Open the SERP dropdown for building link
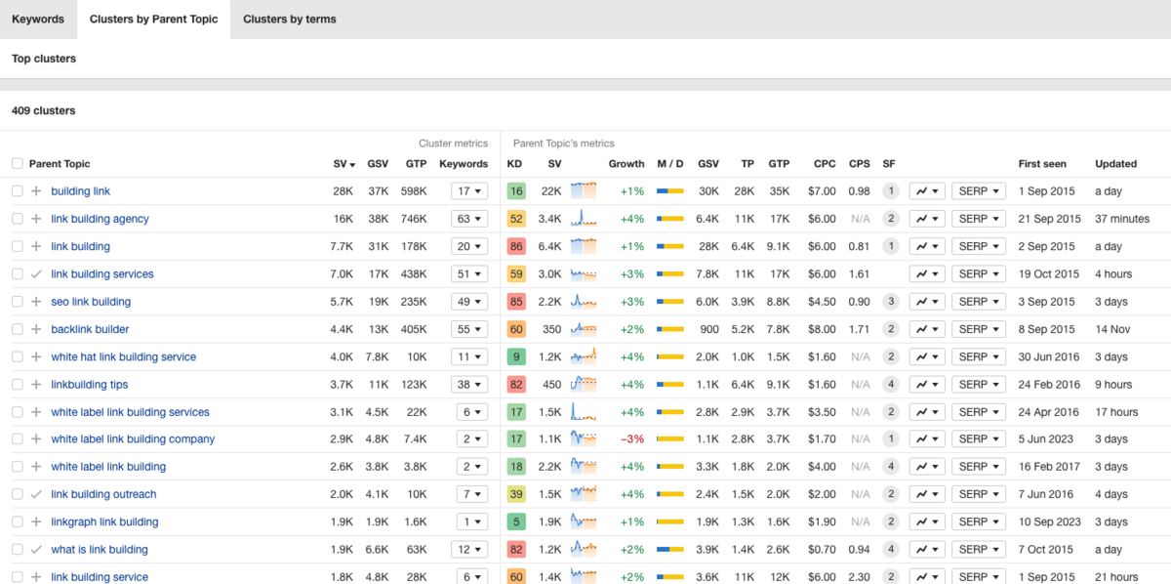The image size is (1171, 584). pyautogui.click(x=978, y=191)
